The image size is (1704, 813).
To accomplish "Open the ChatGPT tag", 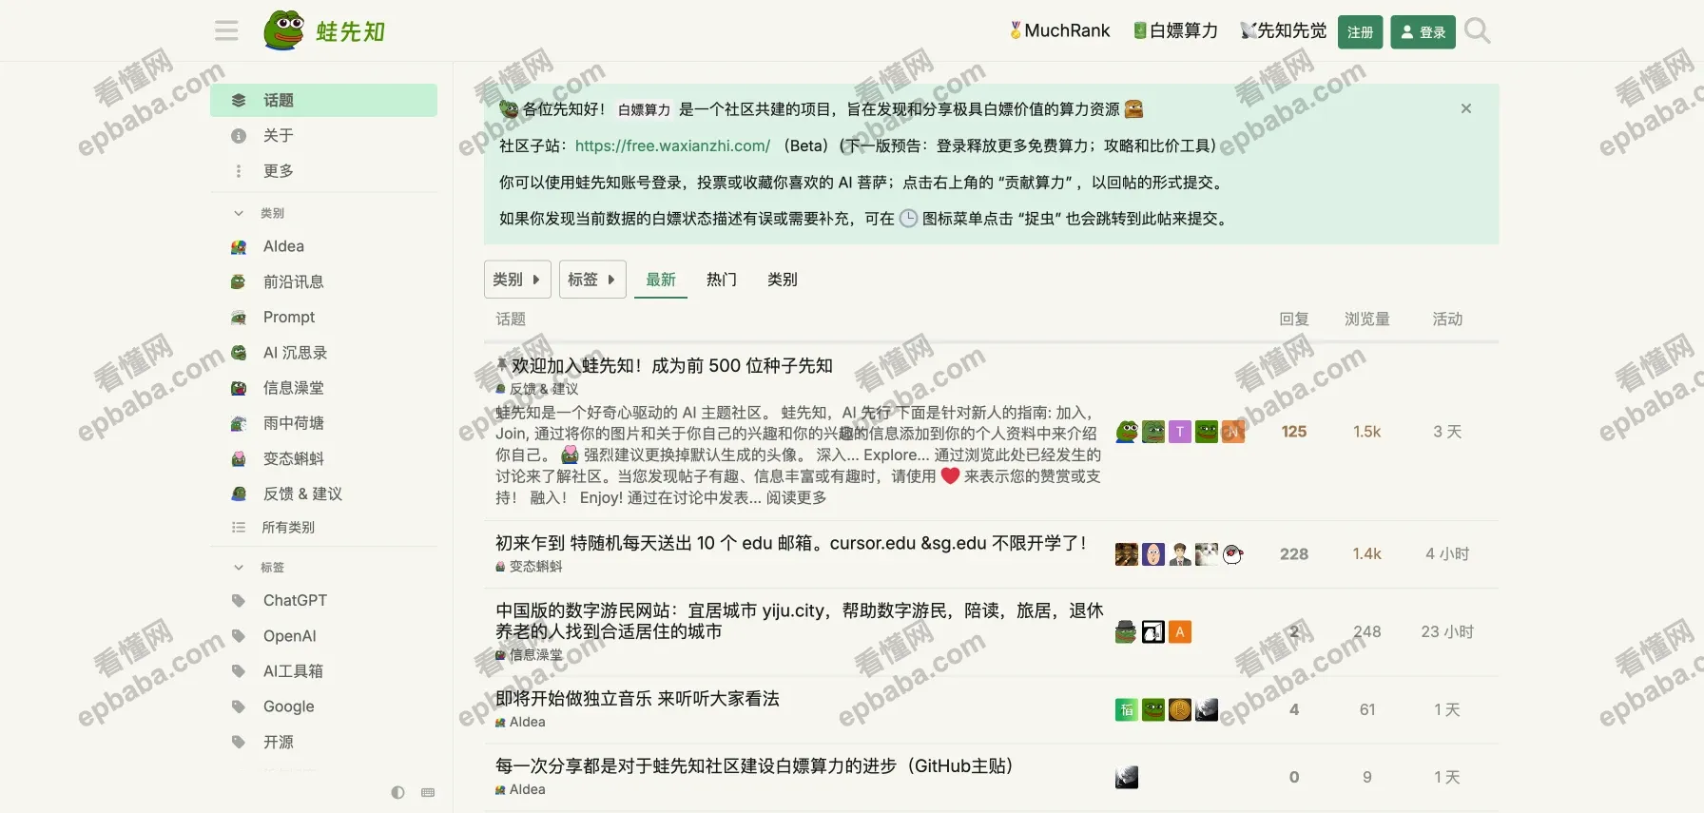I will [x=323, y=600].
